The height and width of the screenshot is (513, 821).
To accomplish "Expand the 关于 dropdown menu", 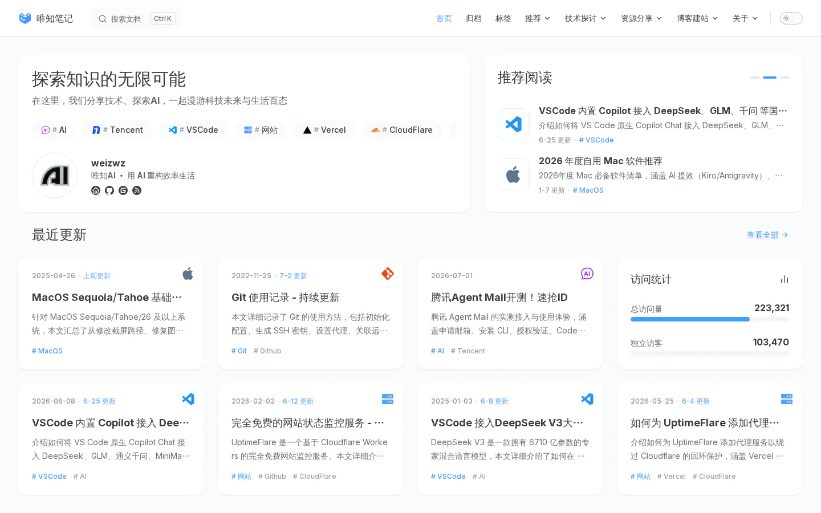I will [x=745, y=18].
